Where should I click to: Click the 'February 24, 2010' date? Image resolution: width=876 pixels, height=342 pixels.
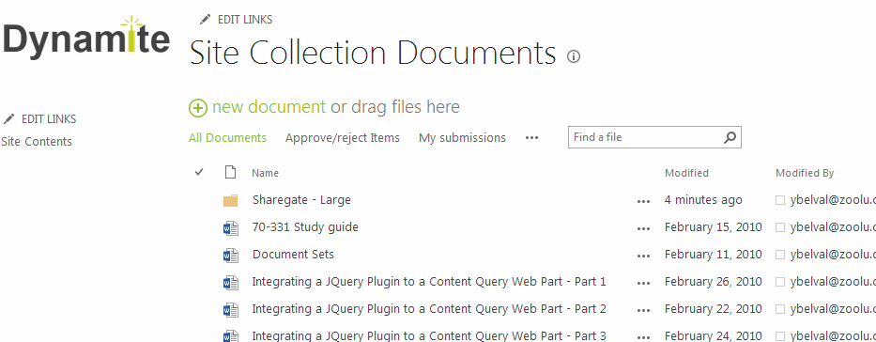[713, 335]
